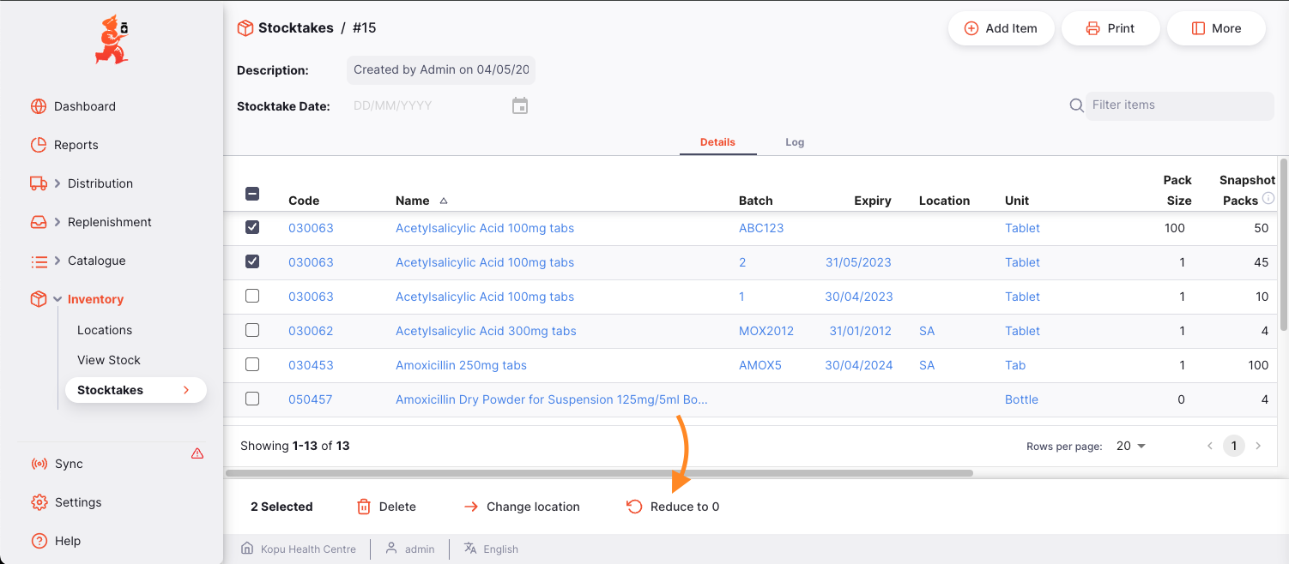Viewport: 1289px width, 564px height.
Task: Click the Change location arrow icon
Action: click(470, 507)
